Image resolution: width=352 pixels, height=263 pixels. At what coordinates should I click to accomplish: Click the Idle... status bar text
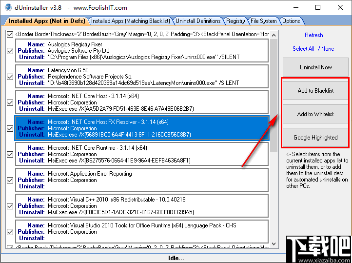[176, 258]
